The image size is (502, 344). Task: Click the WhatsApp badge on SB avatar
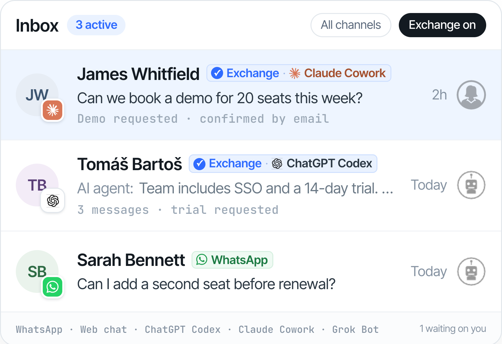click(53, 287)
